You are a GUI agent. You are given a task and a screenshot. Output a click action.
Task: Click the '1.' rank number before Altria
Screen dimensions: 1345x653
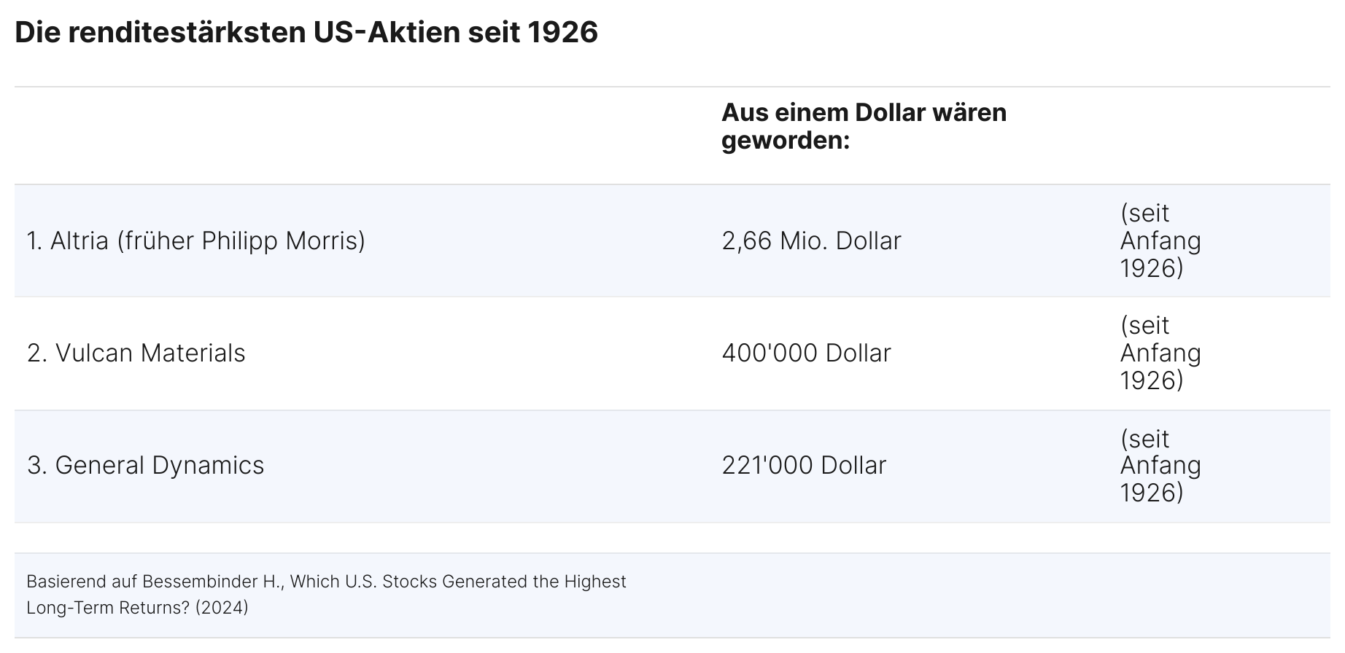34,241
